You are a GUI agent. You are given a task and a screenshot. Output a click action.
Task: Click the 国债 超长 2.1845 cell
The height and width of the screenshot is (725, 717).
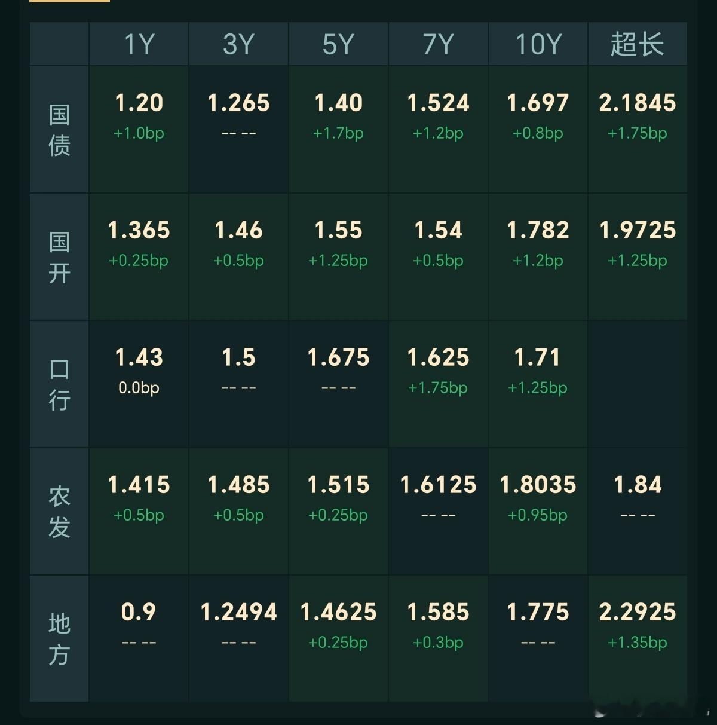638,130
